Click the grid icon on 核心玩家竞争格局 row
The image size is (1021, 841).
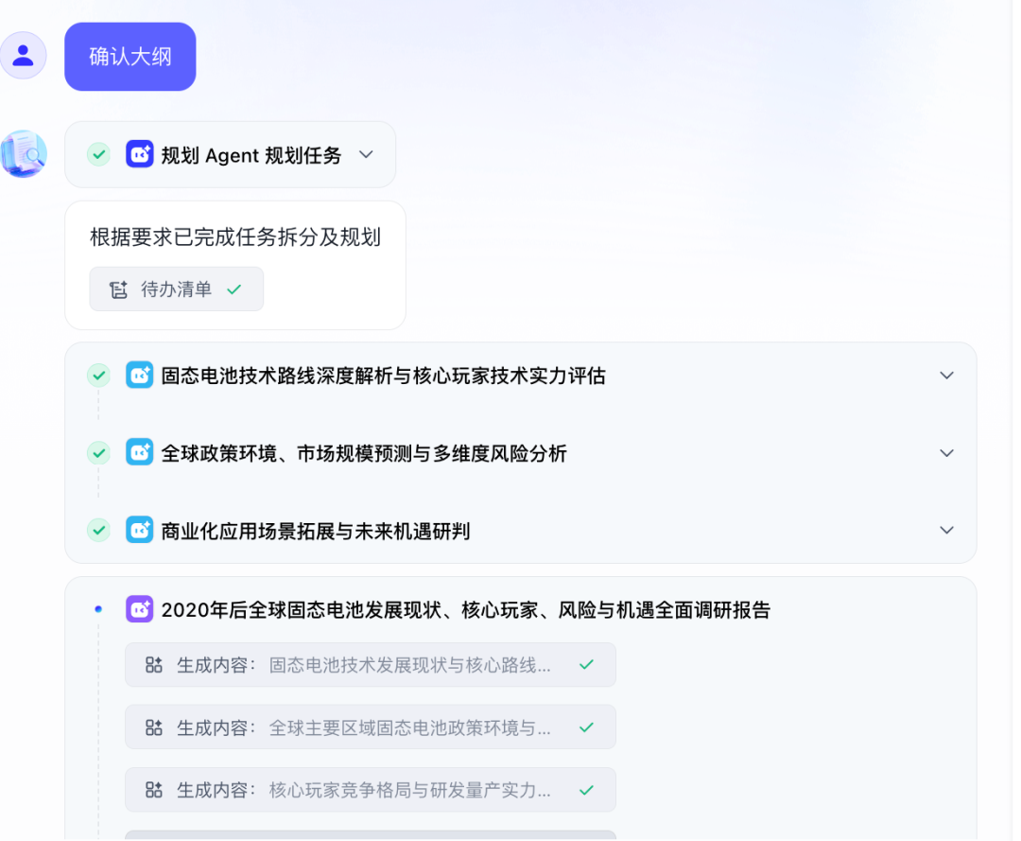point(153,790)
